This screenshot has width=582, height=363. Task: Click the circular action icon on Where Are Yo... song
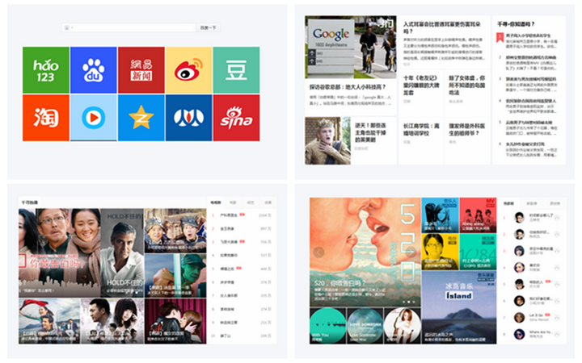point(556,334)
